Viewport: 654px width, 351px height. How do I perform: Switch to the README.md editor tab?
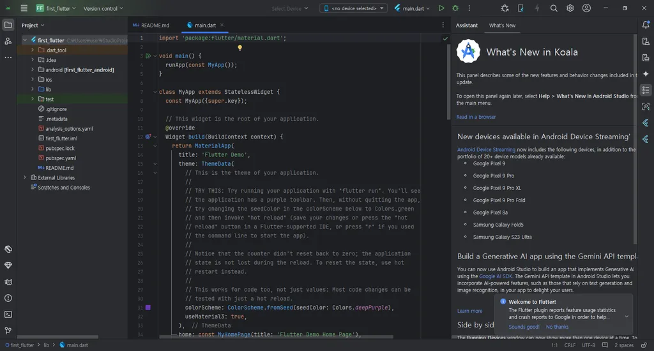coord(151,26)
